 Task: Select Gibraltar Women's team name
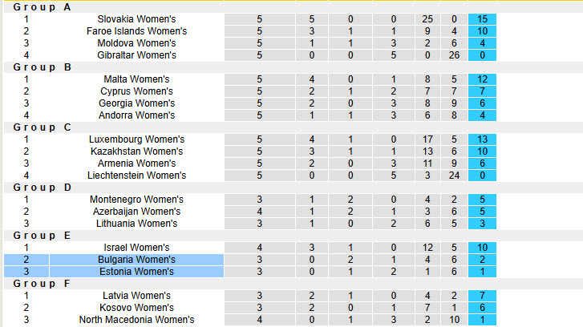tap(136, 55)
